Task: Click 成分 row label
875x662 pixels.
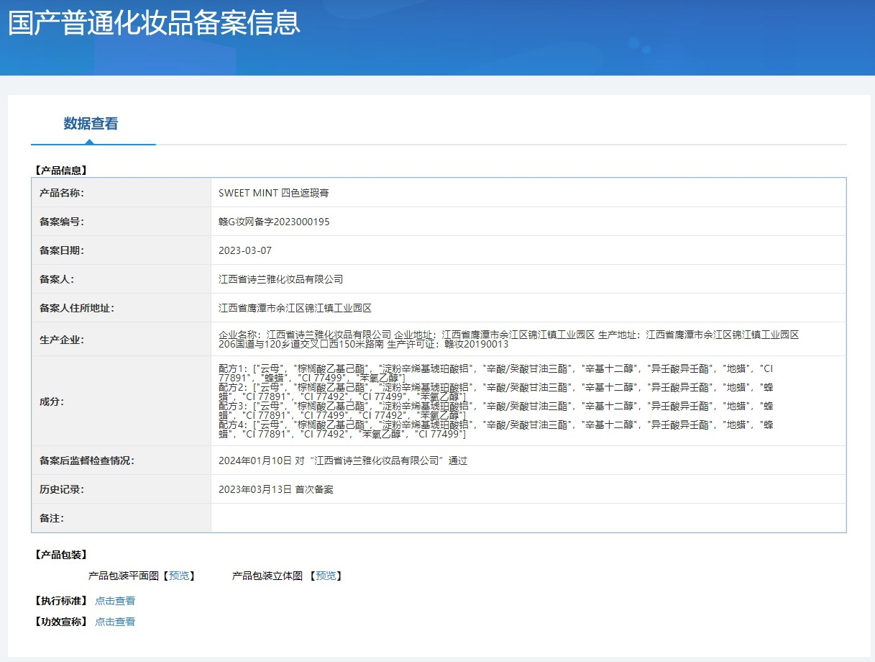Action: pos(52,402)
